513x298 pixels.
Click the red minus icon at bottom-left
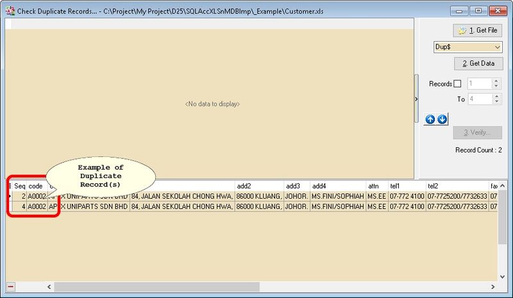click(x=10, y=286)
